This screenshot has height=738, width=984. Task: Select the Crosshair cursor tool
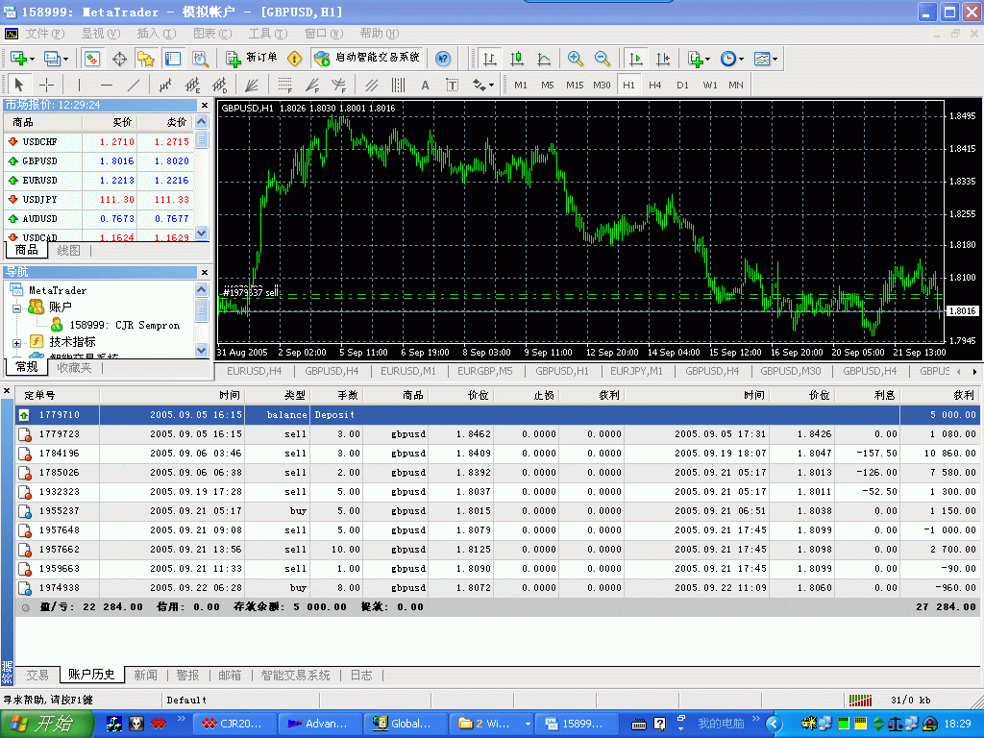coord(46,85)
